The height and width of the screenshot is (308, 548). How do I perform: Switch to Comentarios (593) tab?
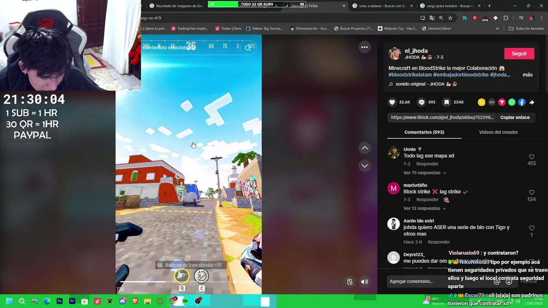(x=424, y=132)
